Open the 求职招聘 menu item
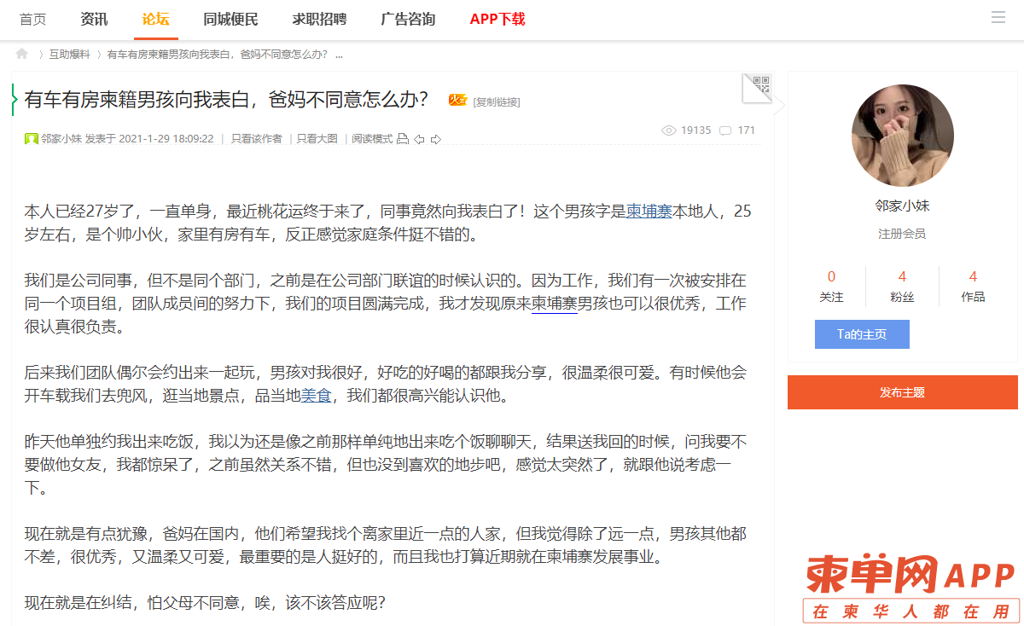1024x626 pixels. (319, 19)
